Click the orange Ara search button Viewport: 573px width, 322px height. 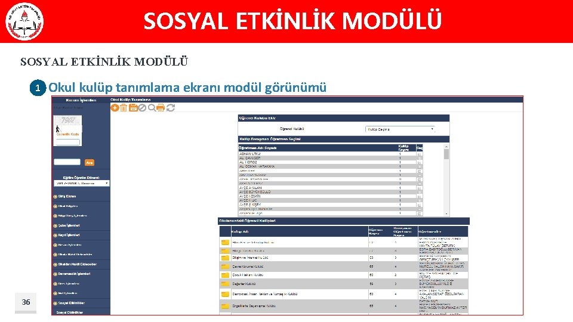[90, 162]
